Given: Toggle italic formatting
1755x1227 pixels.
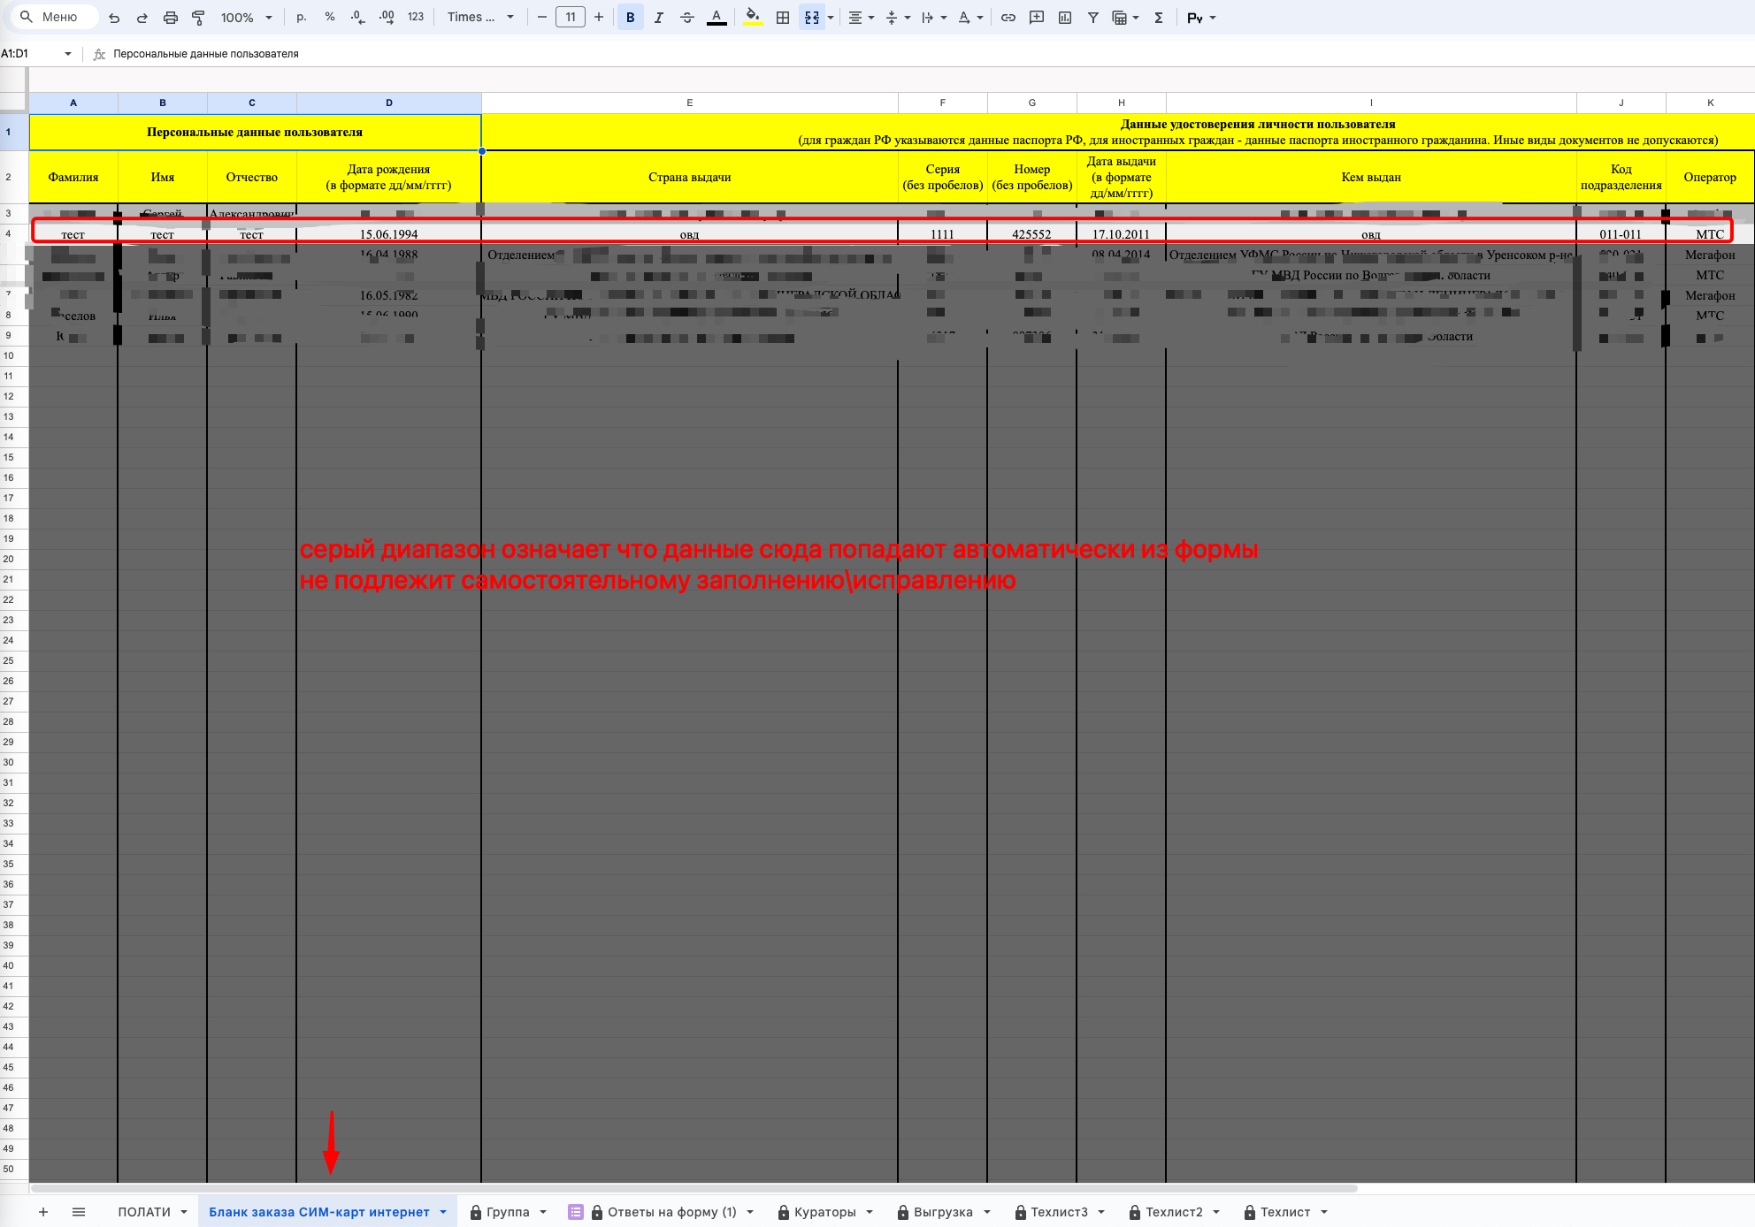Looking at the screenshot, I should coord(658,18).
